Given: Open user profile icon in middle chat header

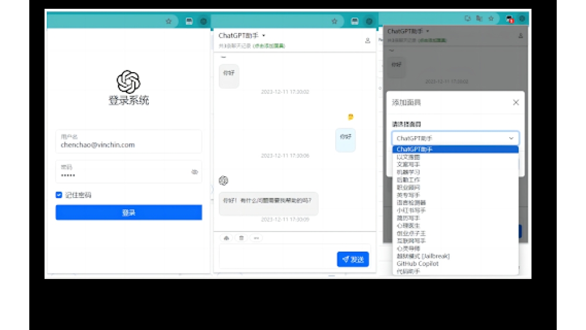Looking at the screenshot, I should coord(367,40).
